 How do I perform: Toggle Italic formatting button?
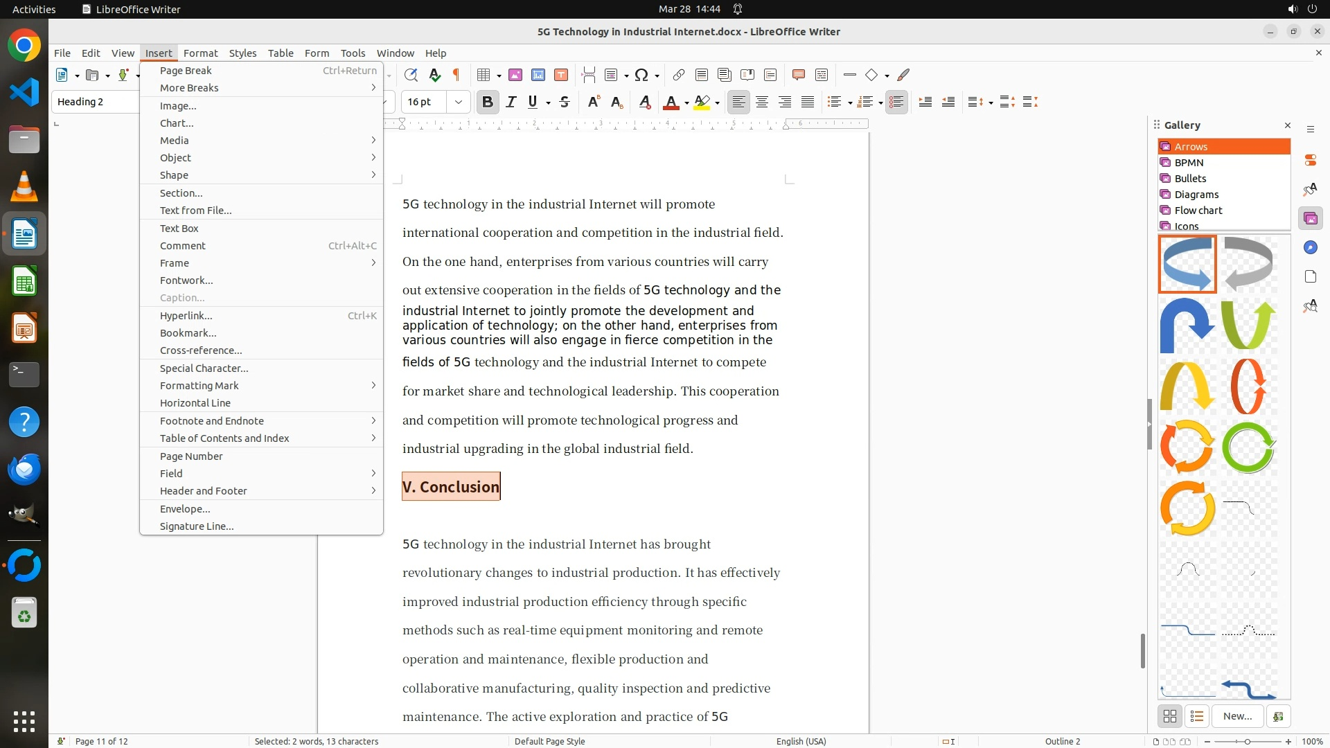click(511, 102)
